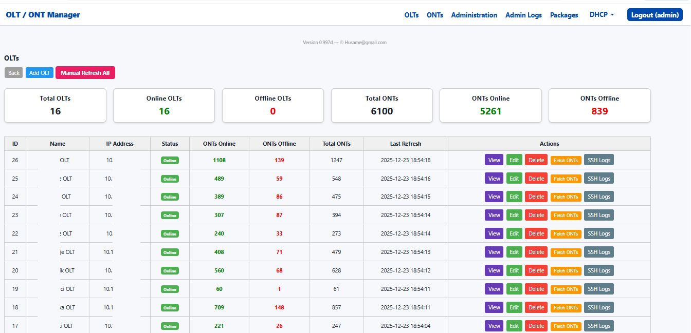
Task: Click the OLT / ONT Manager title link
Action: point(44,14)
